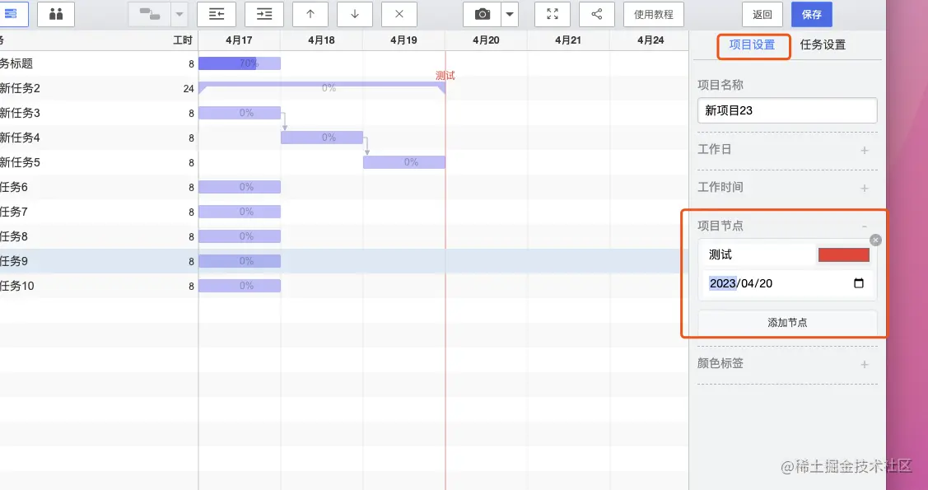Open dropdown arrow next to camera

pyautogui.click(x=510, y=14)
